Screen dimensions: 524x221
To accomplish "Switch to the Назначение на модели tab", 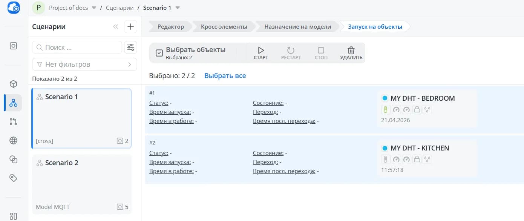I will pos(297,27).
